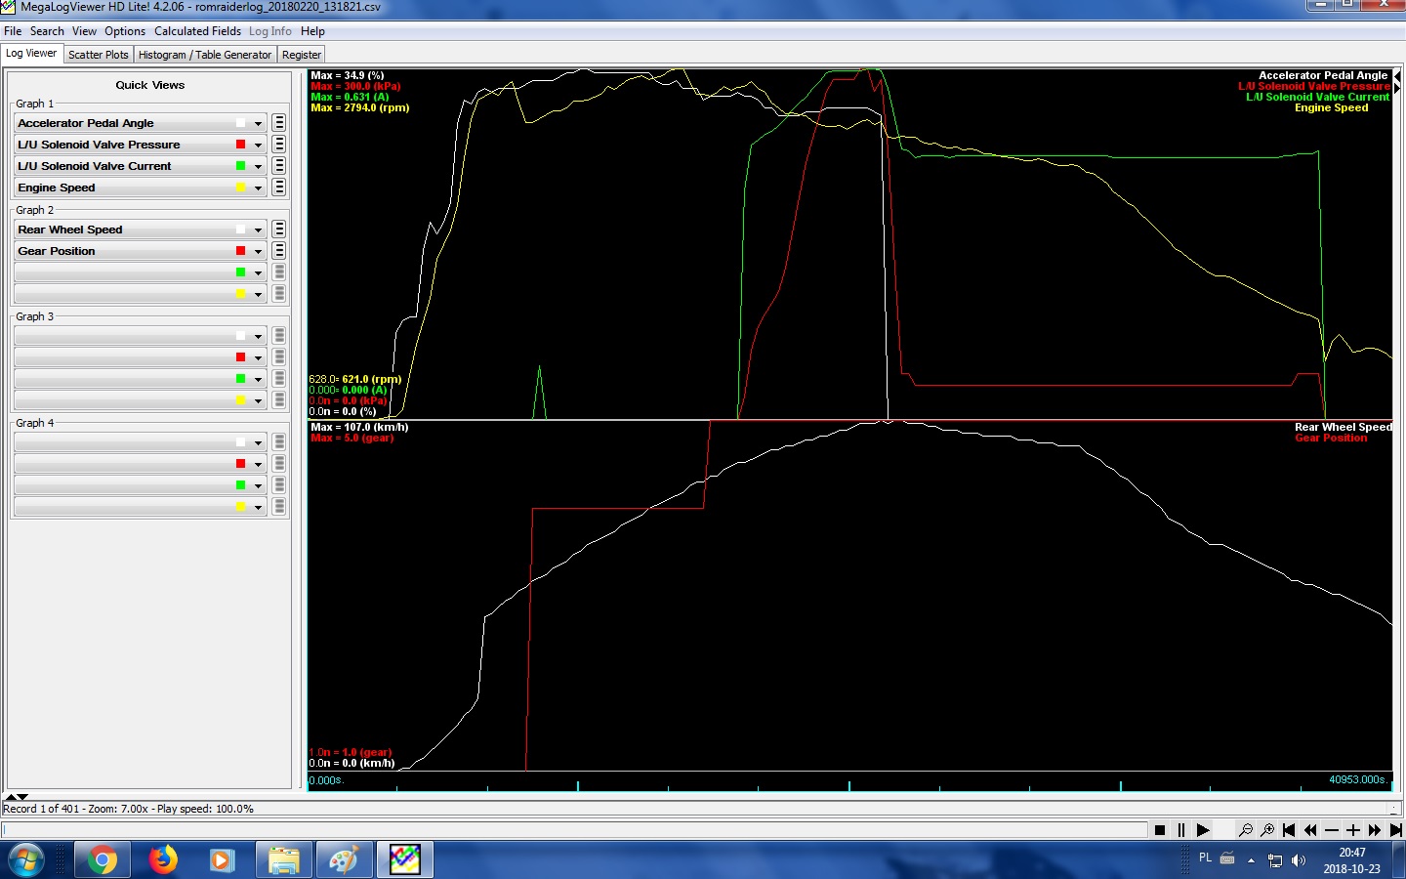Open the first empty Graph 3 field dropdown
This screenshot has height=879, width=1406.
pyautogui.click(x=258, y=336)
